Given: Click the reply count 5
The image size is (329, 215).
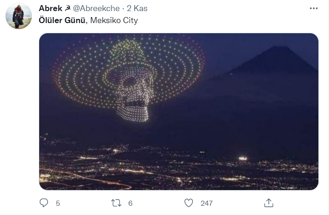Looking at the screenshot, I should [58, 203].
